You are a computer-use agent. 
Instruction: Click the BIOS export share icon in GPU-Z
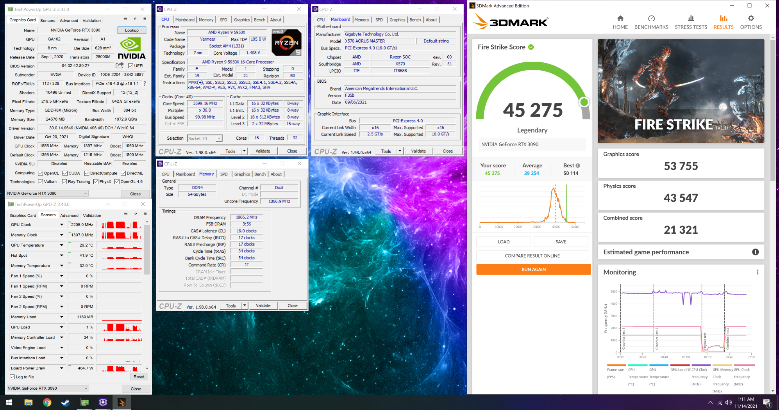pos(120,66)
